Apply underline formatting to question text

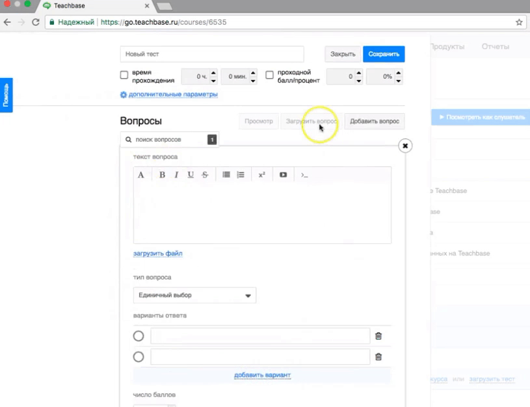[x=191, y=175]
